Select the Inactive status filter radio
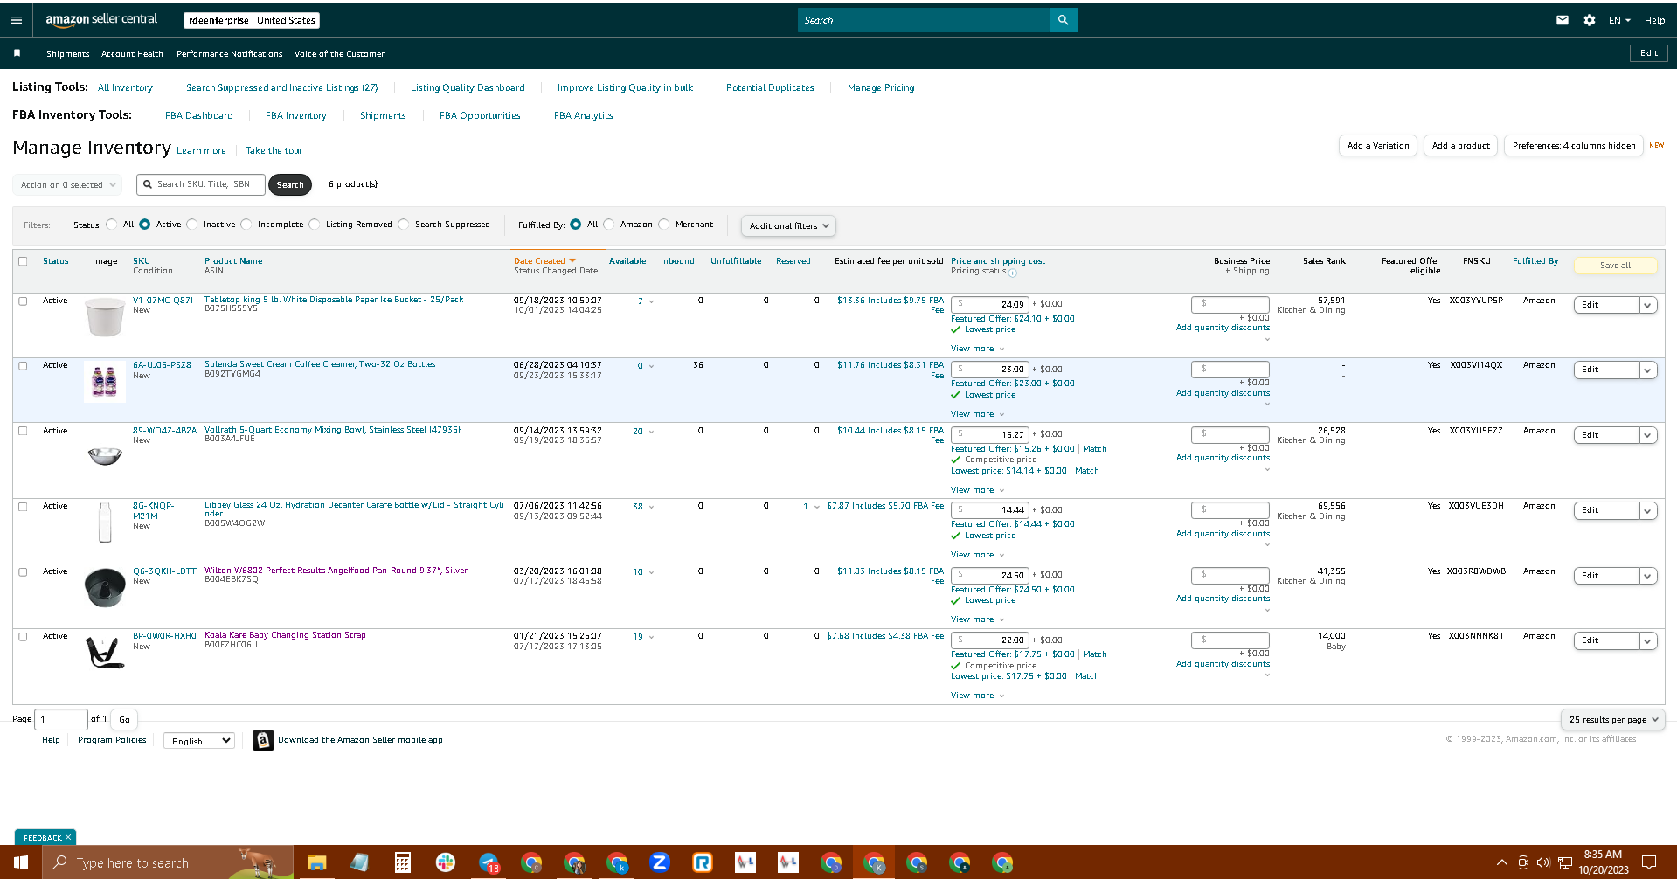Image resolution: width=1677 pixels, height=879 pixels. click(192, 225)
